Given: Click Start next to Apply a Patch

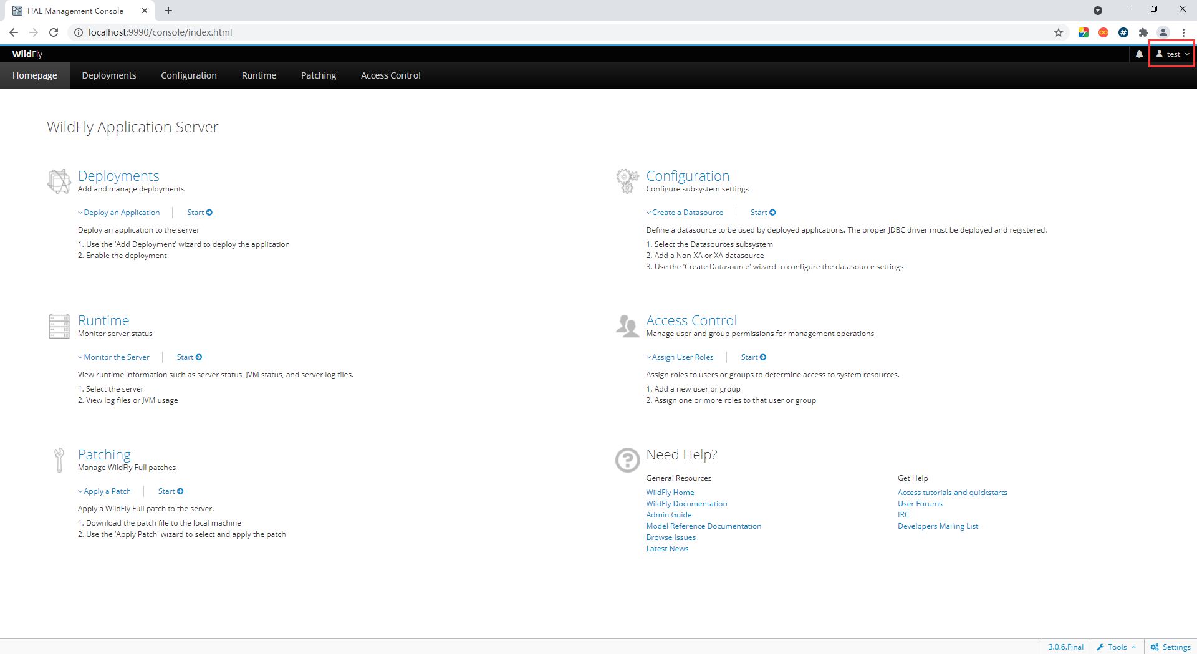Looking at the screenshot, I should click(x=171, y=491).
